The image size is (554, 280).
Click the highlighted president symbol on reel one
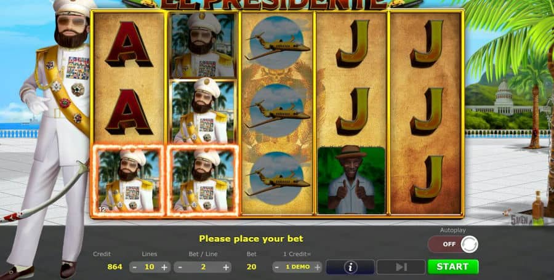129,180
